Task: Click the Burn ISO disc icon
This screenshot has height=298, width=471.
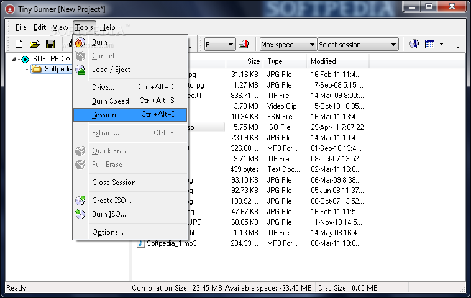Action: [80, 214]
